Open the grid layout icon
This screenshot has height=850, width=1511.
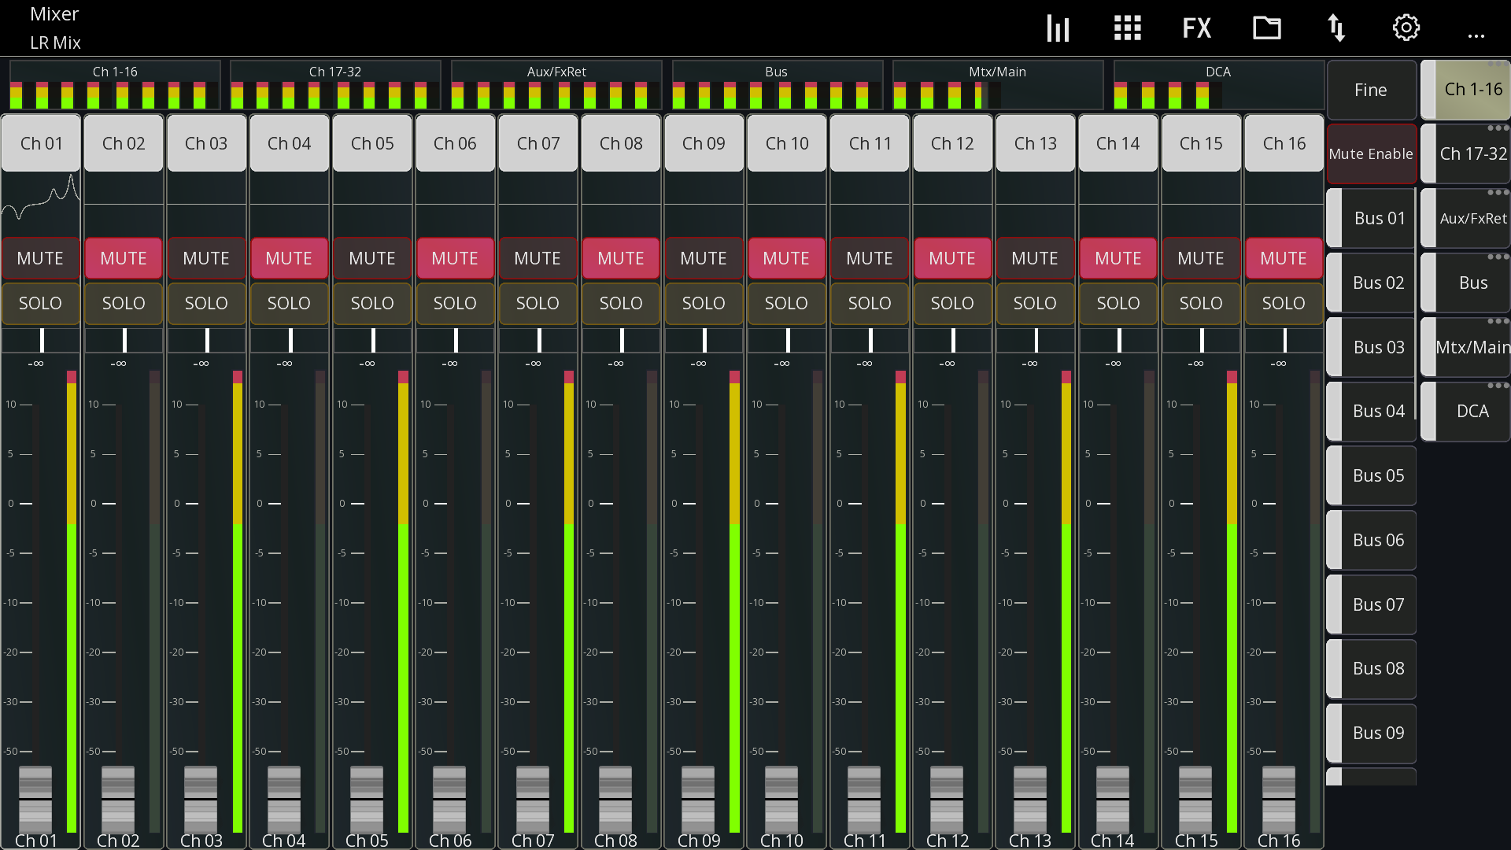1128,28
